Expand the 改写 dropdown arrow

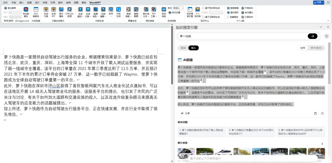pos(111,17)
